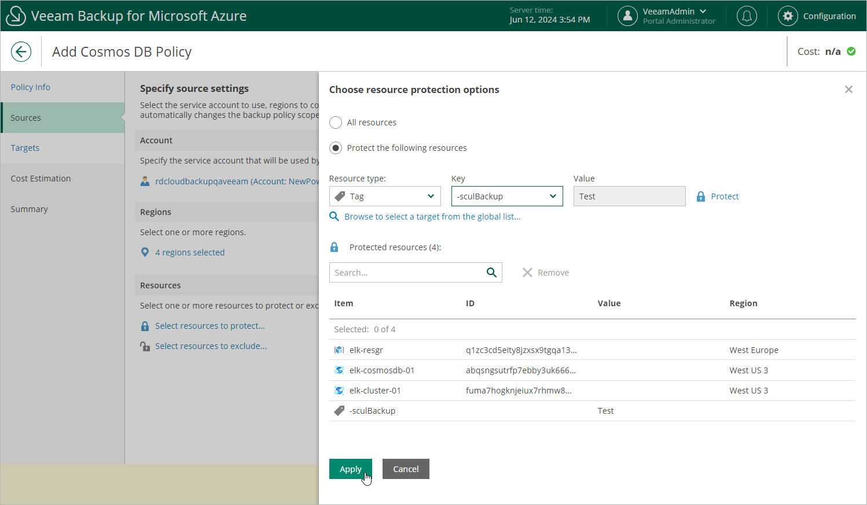Viewport: 867px width, 505px height.
Task: Click the magnifier icon beside Browse link
Action: (x=334, y=216)
